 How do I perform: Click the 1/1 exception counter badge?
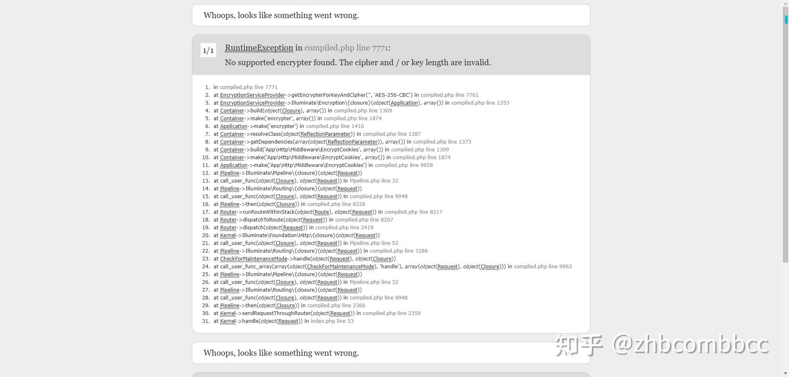tap(208, 50)
